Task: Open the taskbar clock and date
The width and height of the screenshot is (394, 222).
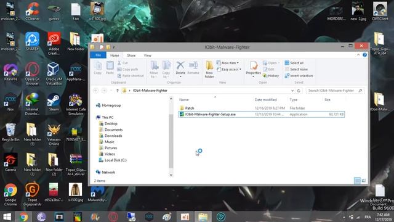Action: [382, 216]
